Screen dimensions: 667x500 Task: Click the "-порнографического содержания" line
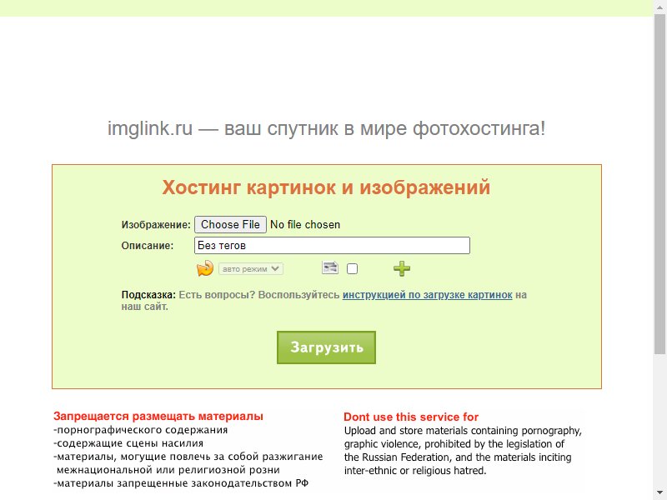pyautogui.click(x=141, y=430)
